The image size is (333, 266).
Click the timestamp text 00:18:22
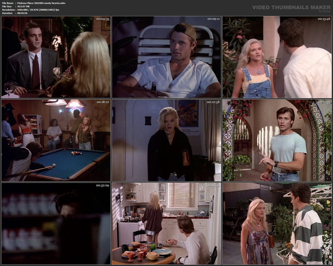point(103,102)
